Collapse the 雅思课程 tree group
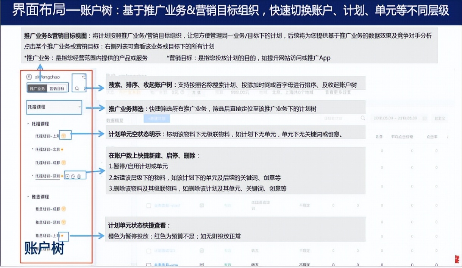 [x=28, y=197]
